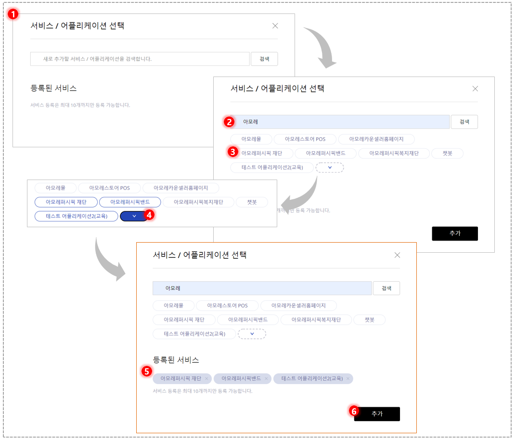This screenshot has width=515, height=440.
Task: Click 검색 button in the bottom dialog
Action: (x=386, y=288)
